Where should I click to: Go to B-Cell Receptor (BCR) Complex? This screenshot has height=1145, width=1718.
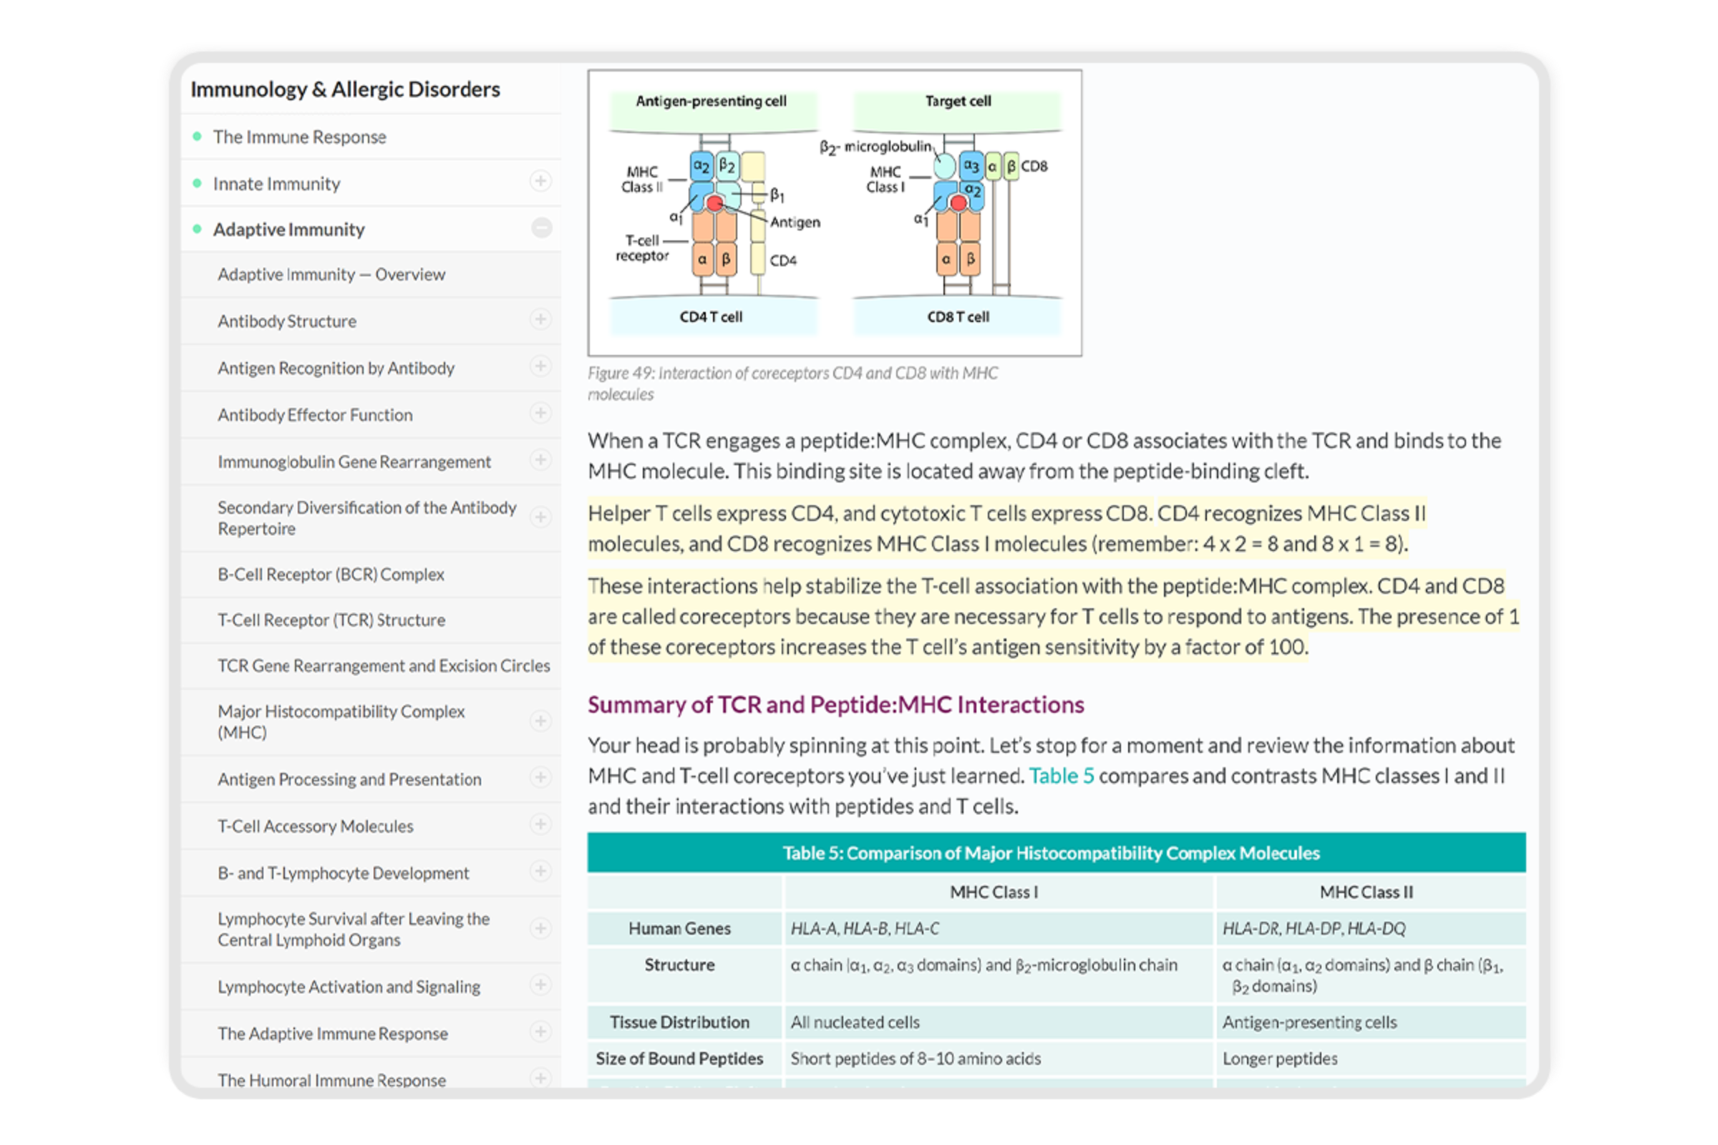pyautogui.click(x=330, y=575)
